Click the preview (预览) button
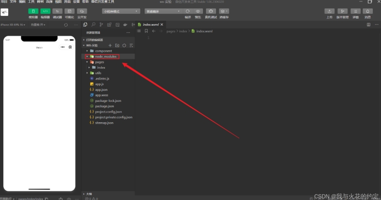Screen dimensions: 381x200 (198, 11)
